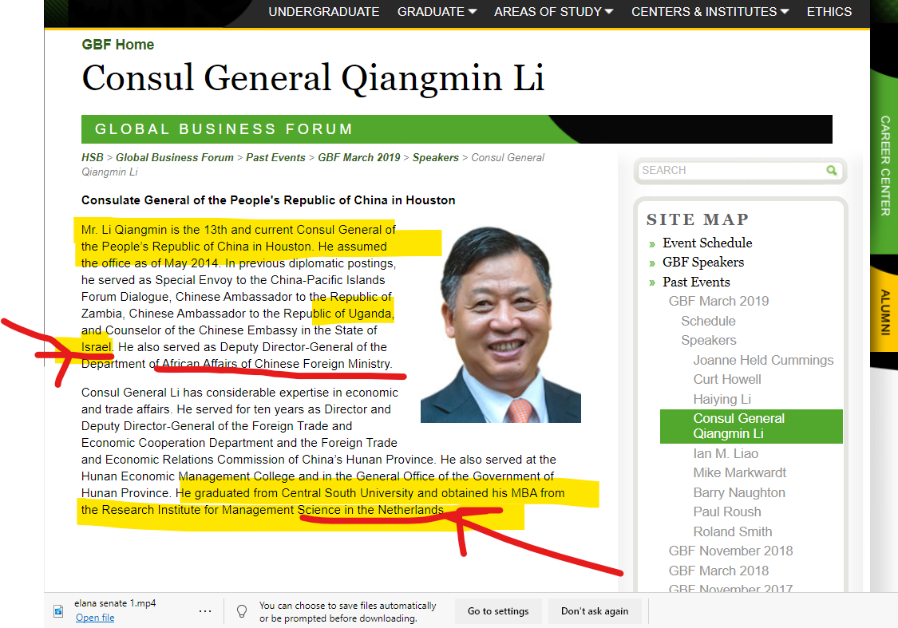This screenshot has height=628, width=898.
Task: Open speaker Ian M. Liao
Action: (726, 454)
